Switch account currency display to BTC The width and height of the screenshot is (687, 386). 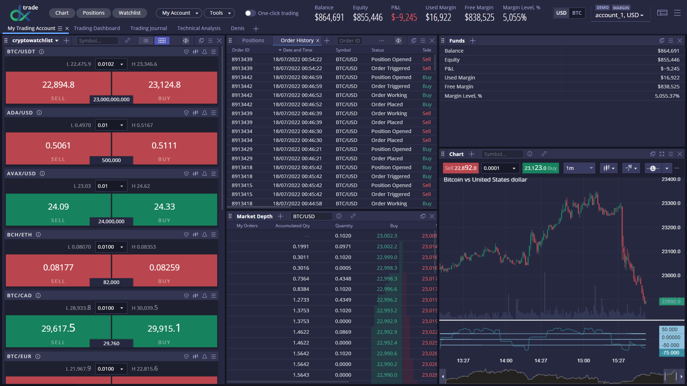click(x=577, y=13)
